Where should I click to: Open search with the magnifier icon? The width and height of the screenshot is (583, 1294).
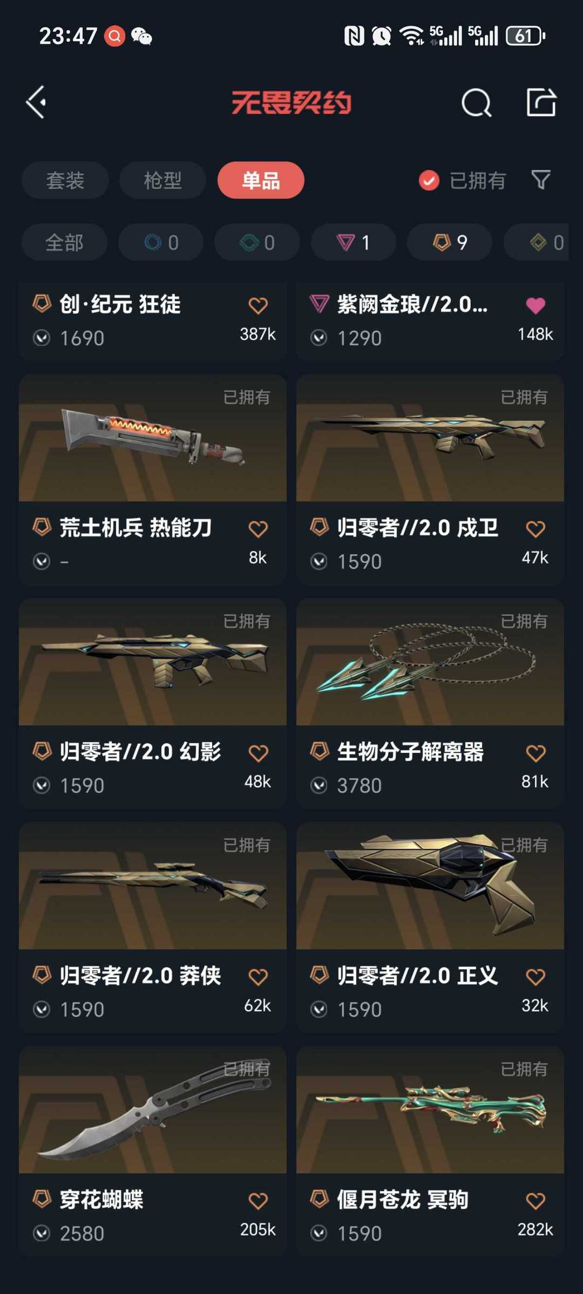tap(477, 103)
